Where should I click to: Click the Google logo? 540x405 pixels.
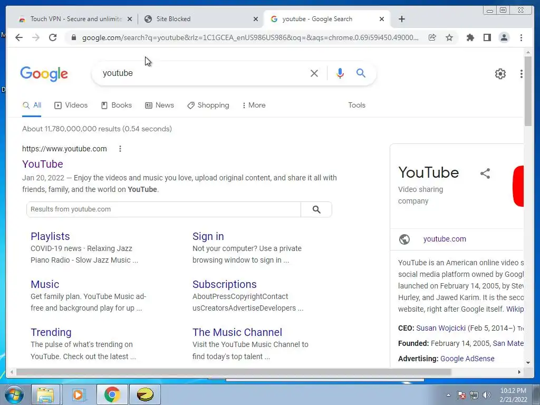click(44, 74)
